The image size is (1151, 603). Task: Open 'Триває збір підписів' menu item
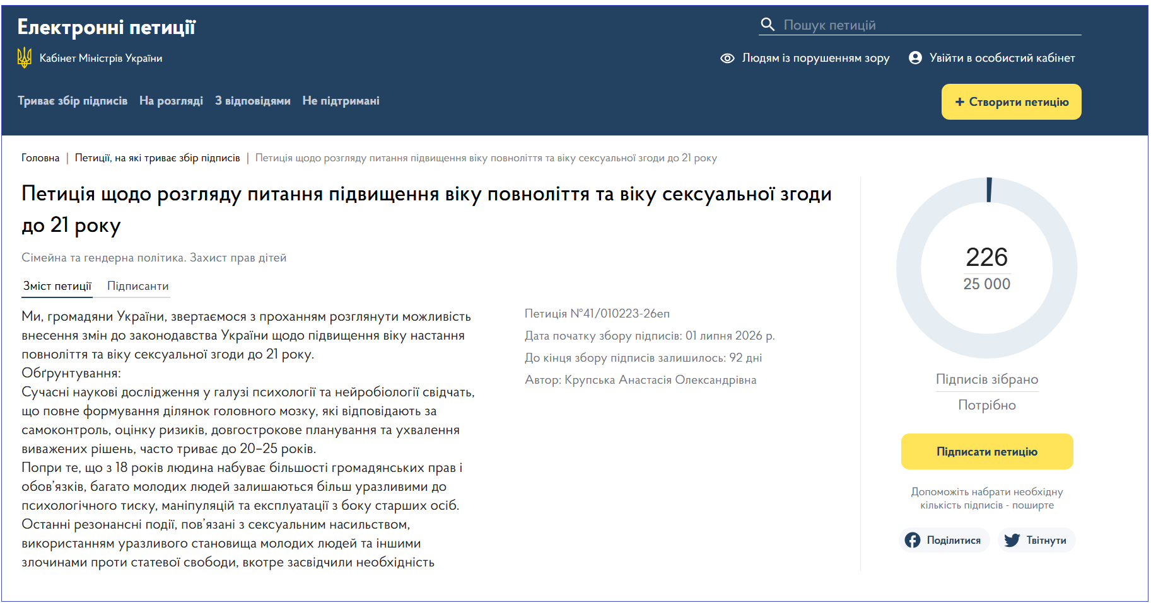click(x=73, y=101)
